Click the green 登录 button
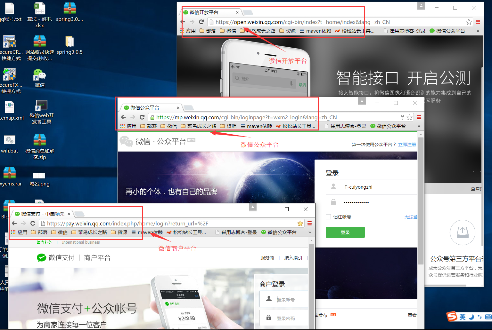Viewport: 492px width, 330px height. (345, 232)
